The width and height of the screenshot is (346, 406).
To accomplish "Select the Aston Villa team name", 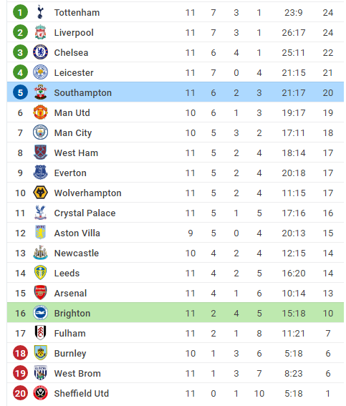I will [x=77, y=233].
